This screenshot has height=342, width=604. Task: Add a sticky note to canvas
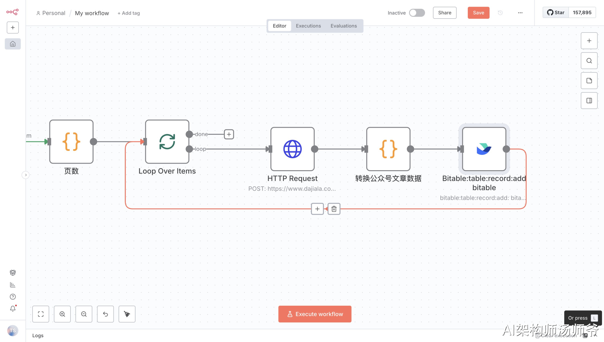click(x=589, y=81)
